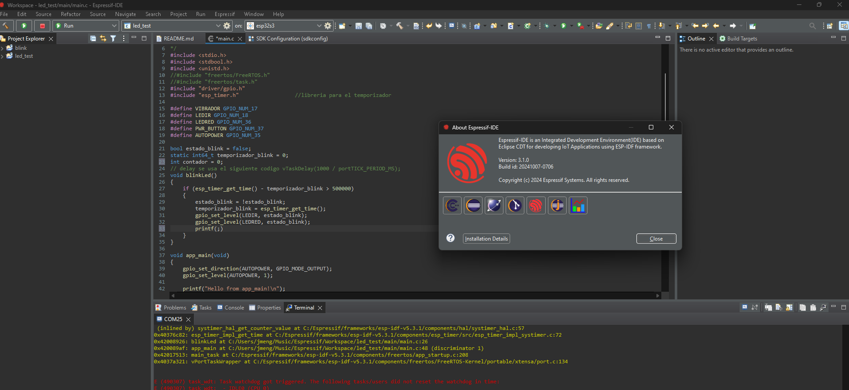Open the Espressif menu
849x390 pixels.
click(225, 14)
